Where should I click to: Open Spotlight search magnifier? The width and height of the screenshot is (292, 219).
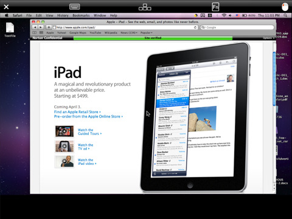[285, 15]
